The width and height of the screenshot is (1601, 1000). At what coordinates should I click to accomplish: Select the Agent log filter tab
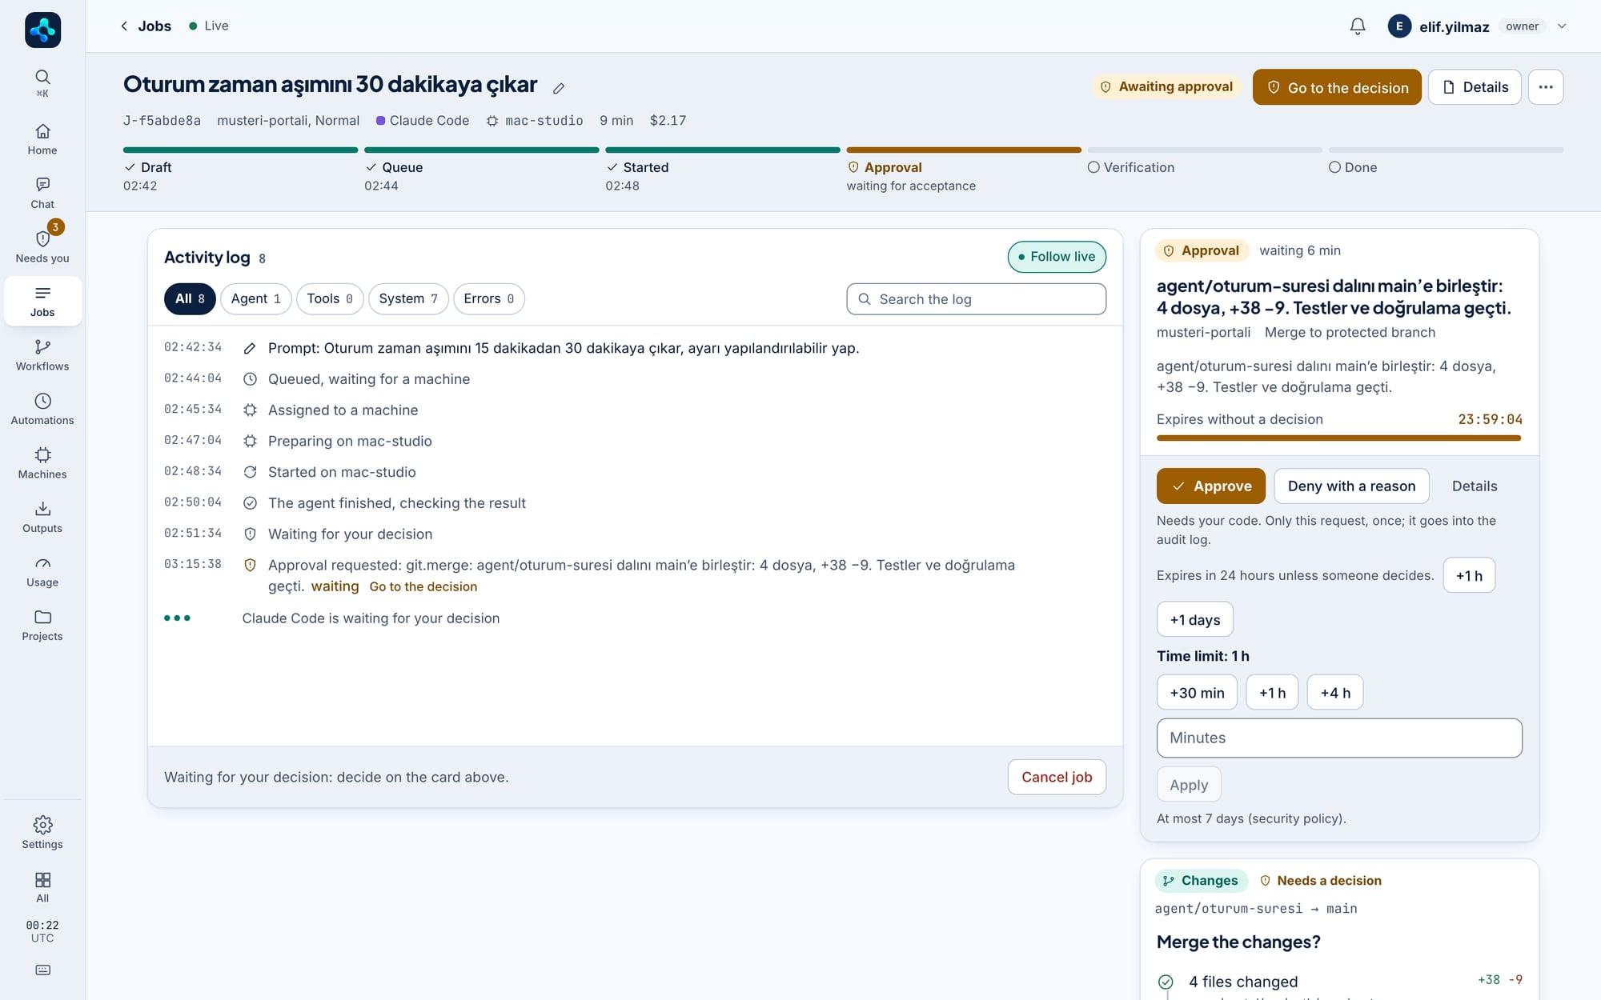[255, 298]
